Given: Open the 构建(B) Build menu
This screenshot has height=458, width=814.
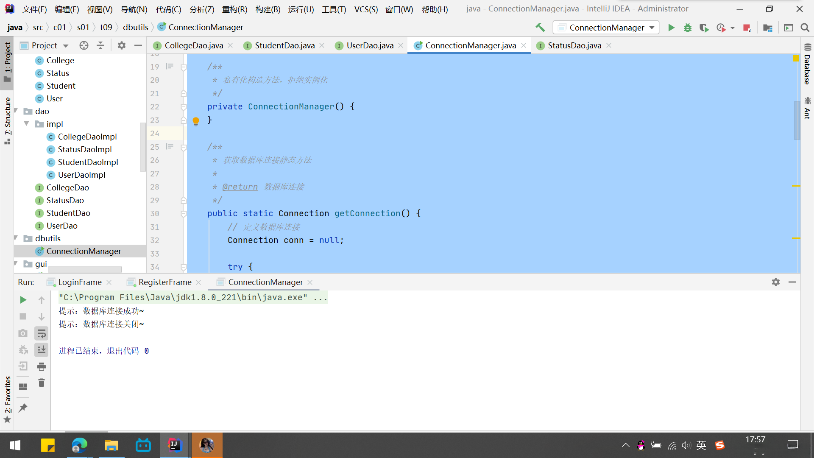Looking at the screenshot, I should click(x=268, y=9).
